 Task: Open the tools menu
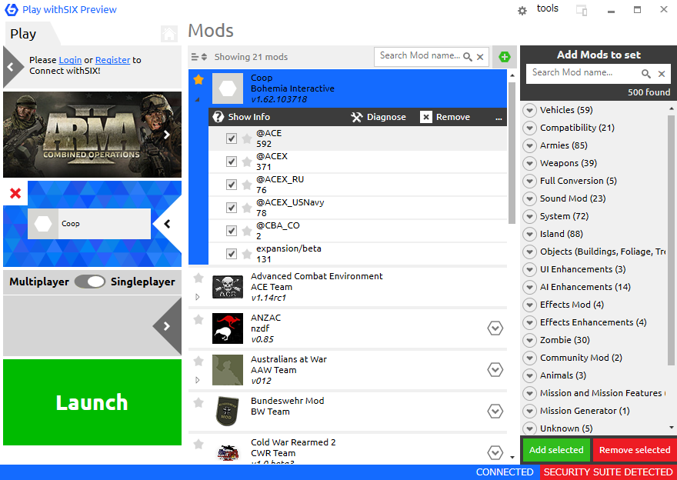point(548,8)
